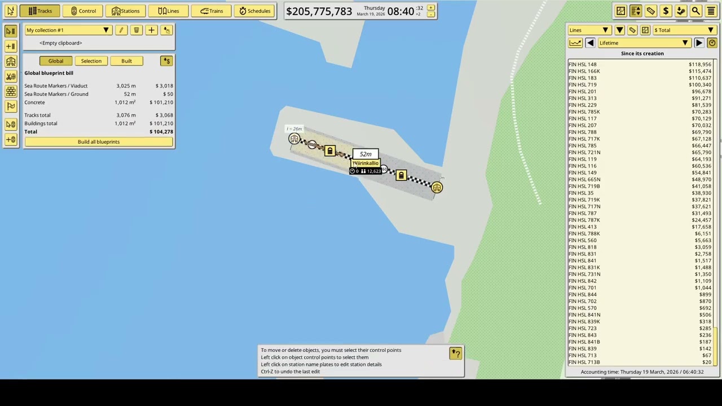
Task: Switch to Global blueprint bill
Action: (x=56, y=61)
